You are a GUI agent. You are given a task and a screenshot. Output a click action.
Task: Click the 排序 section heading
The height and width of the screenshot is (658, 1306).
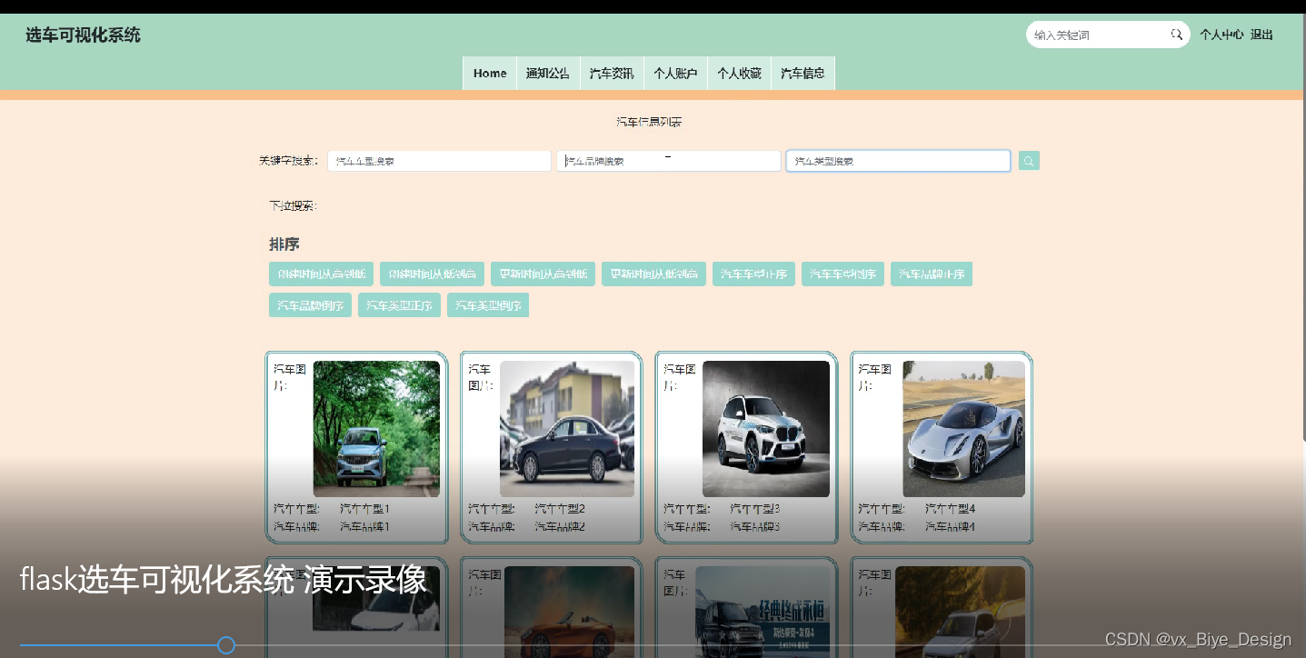[x=284, y=244]
